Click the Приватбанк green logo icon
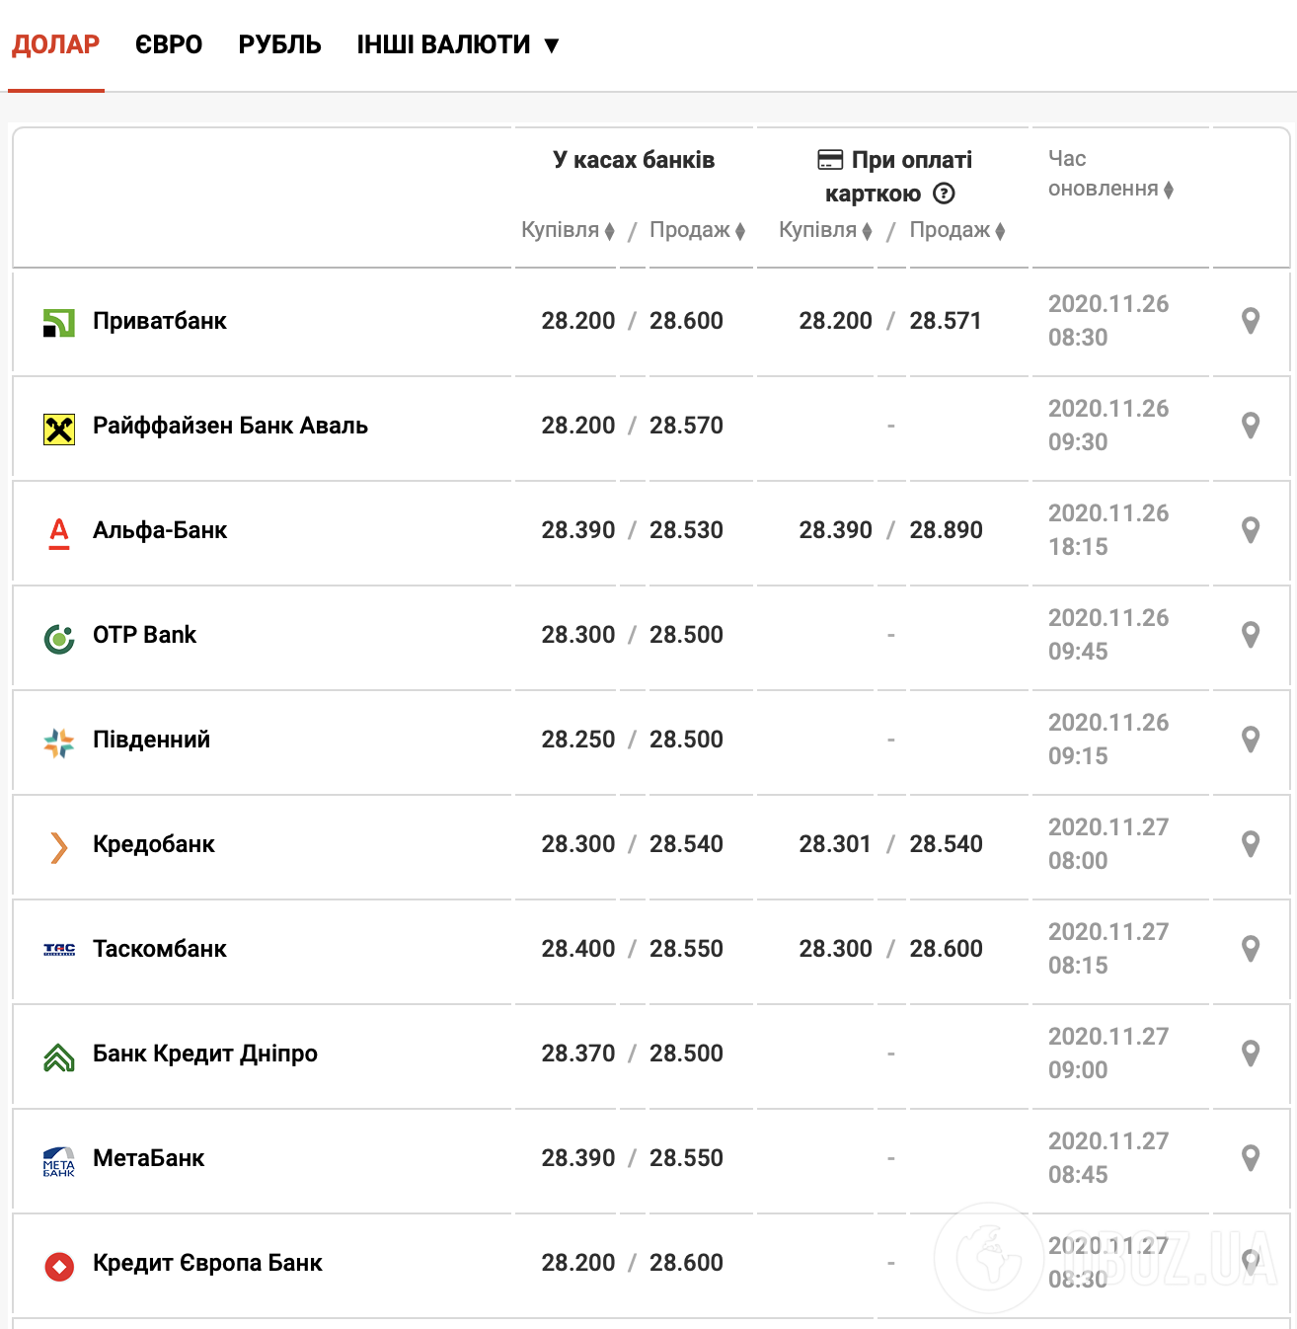Viewport: 1297px width, 1329px height. [59, 322]
